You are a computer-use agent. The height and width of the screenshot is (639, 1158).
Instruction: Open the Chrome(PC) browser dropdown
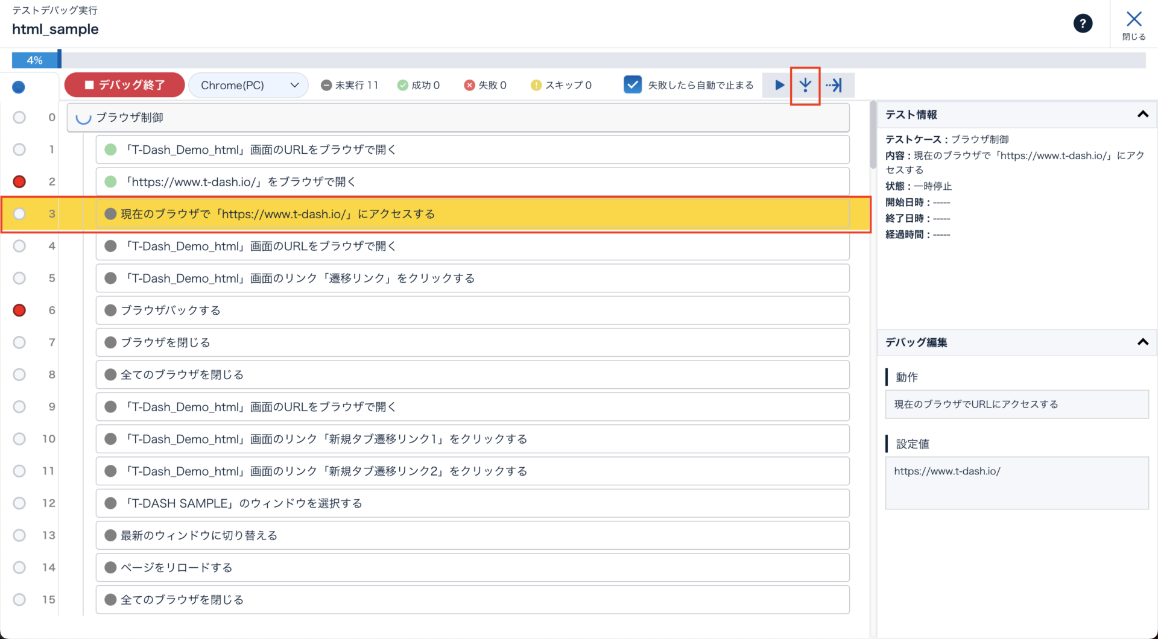248,86
